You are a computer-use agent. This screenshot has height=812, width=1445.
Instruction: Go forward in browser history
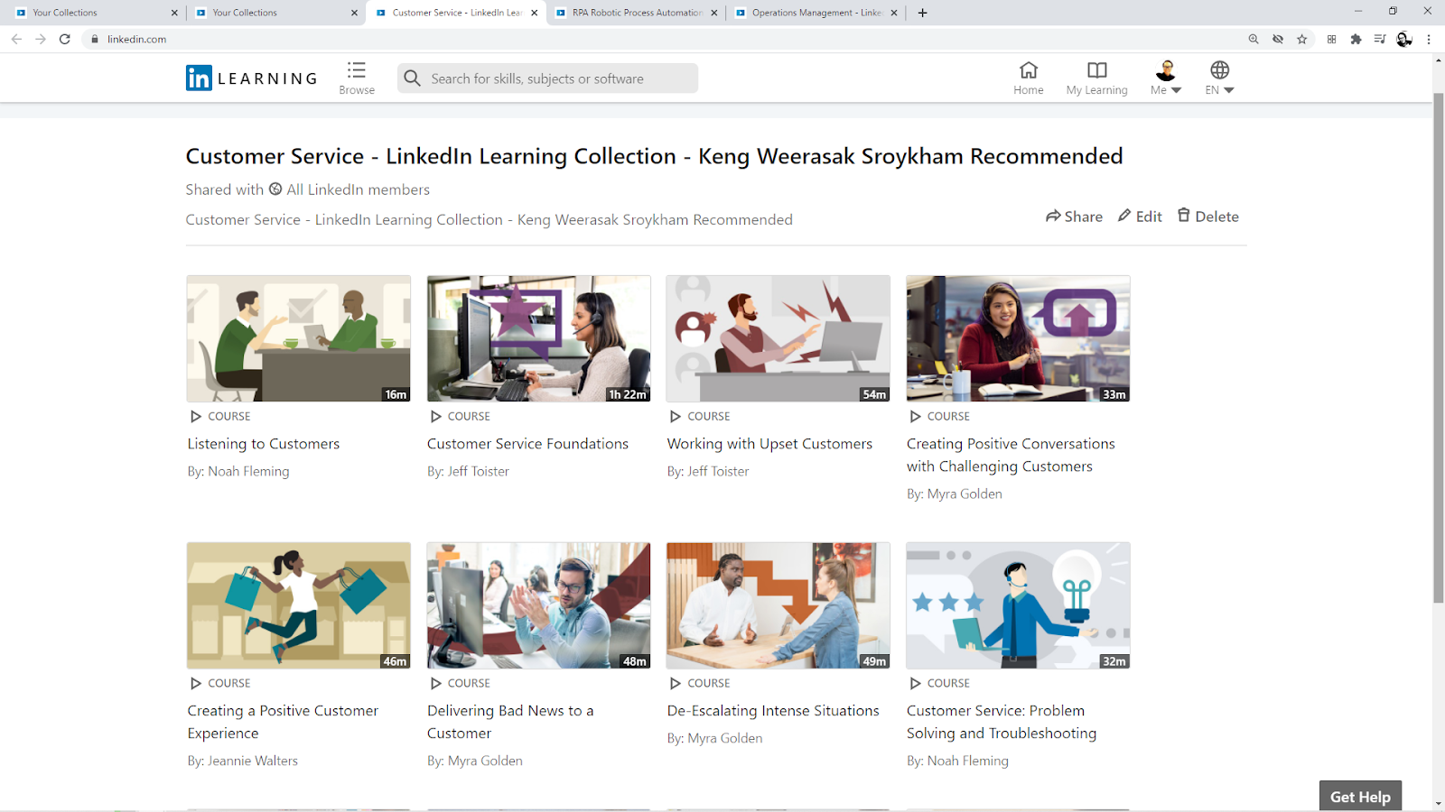[41, 39]
